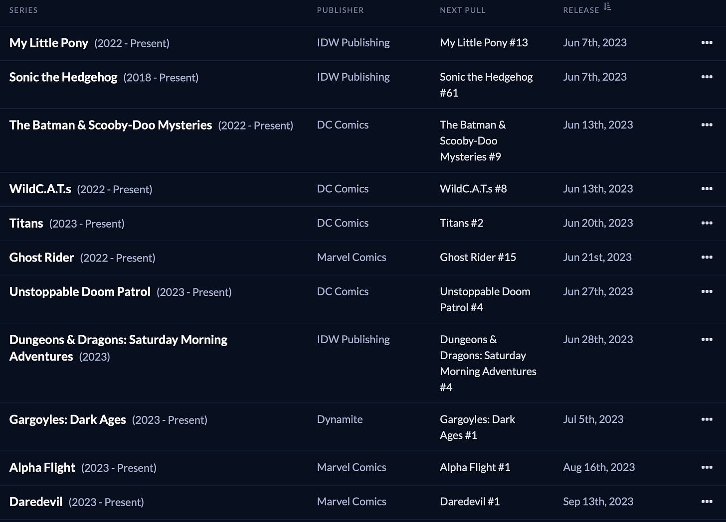
Task: Open more options for Titans row
Action: 707,223
